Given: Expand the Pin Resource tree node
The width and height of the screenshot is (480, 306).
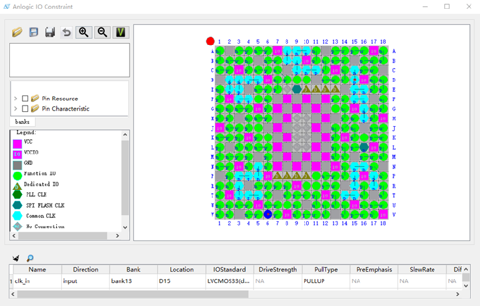Looking at the screenshot, I should pos(16,99).
